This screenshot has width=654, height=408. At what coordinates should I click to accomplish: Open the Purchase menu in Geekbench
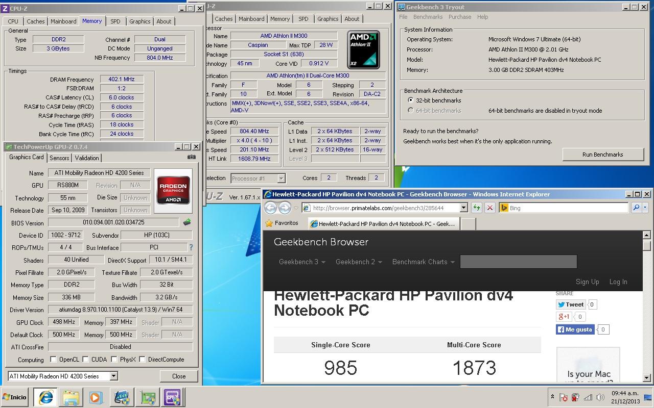click(460, 17)
